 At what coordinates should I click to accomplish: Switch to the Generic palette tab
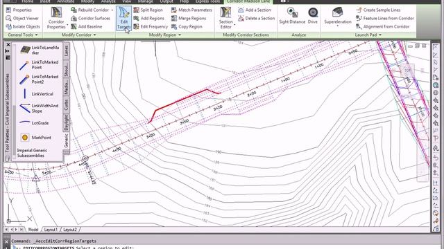click(67, 140)
